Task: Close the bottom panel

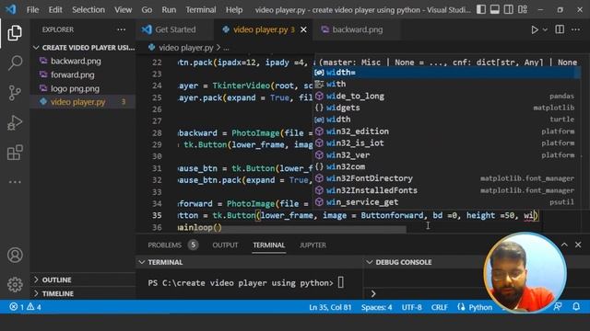Action: click(x=578, y=245)
